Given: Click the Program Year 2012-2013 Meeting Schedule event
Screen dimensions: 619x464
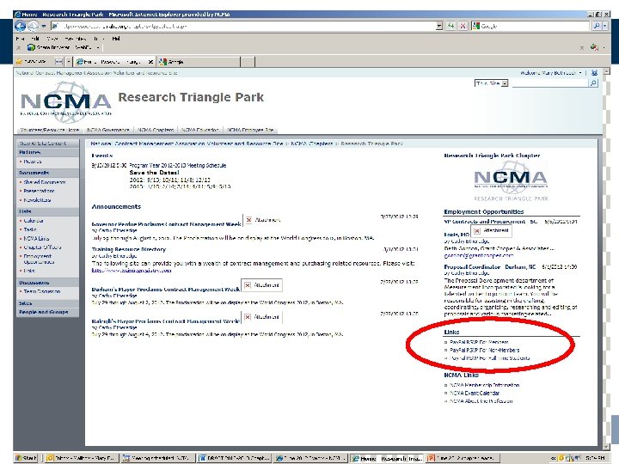Looking at the screenshot, I should tap(178, 165).
